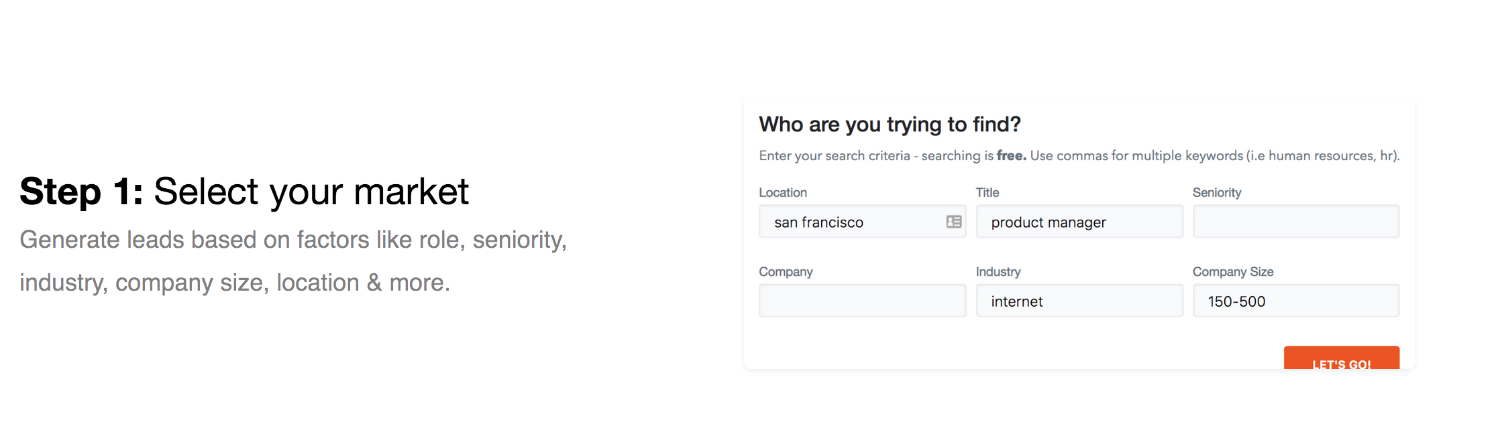Click the Industry field containing internet
This screenshot has width=1500, height=438.
point(1079,301)
